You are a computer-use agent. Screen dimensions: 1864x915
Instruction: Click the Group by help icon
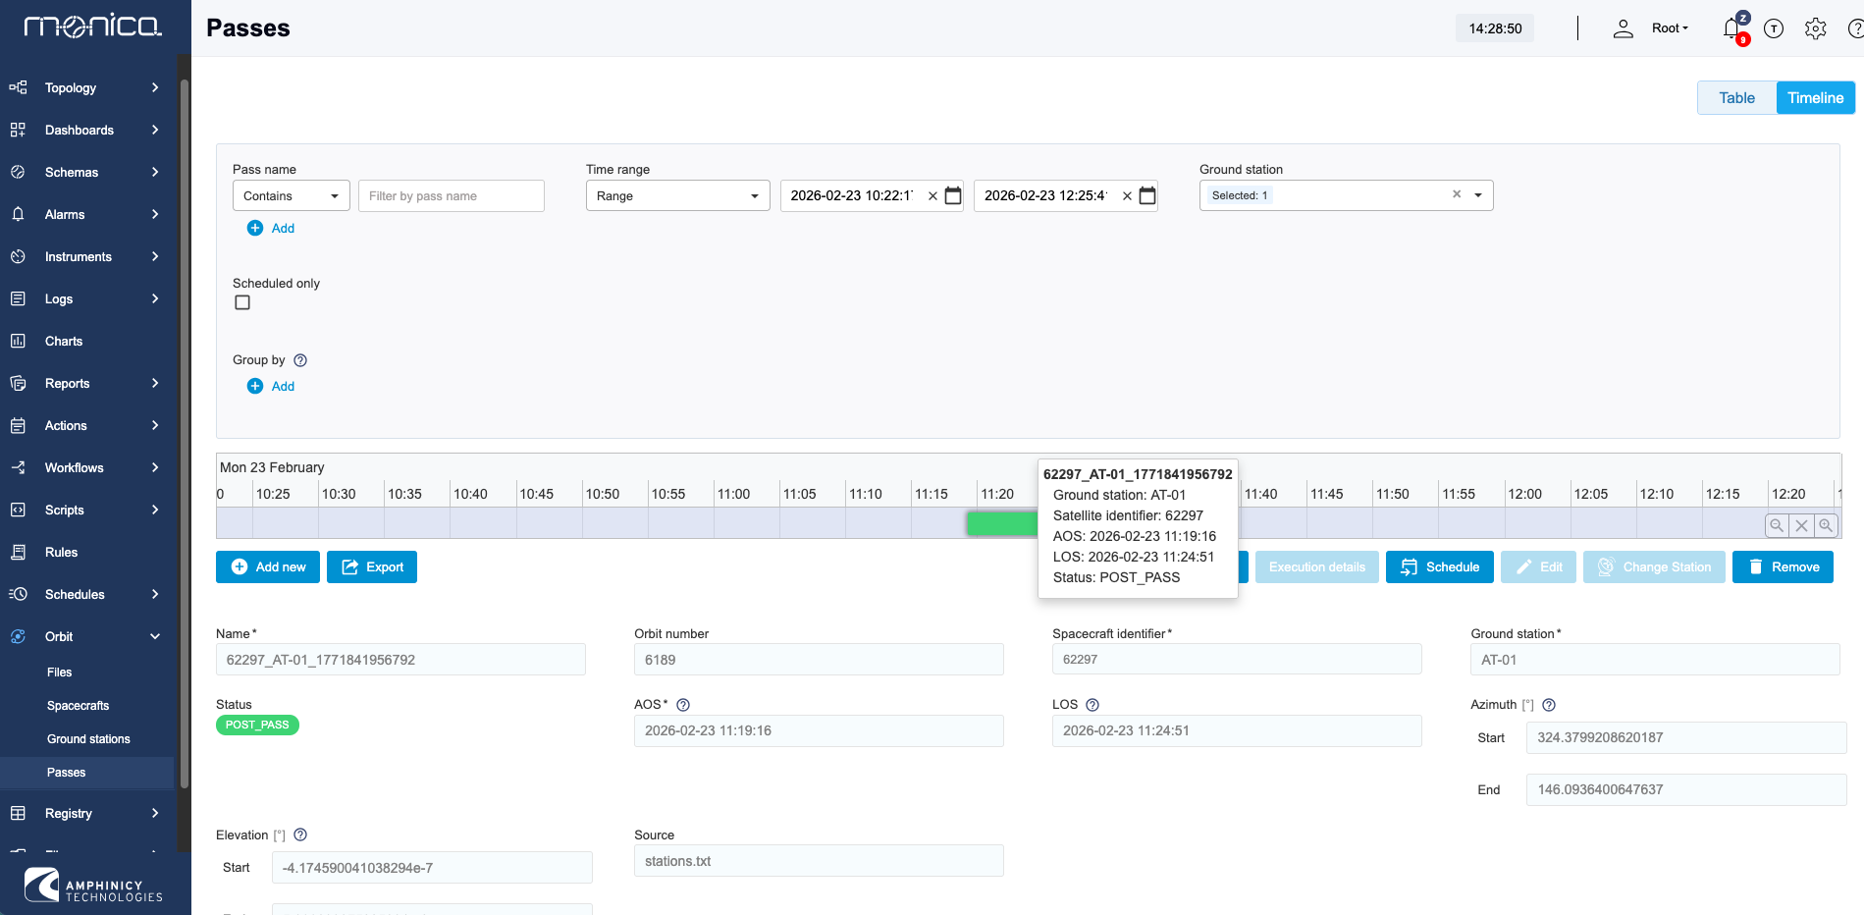point(300,360)
